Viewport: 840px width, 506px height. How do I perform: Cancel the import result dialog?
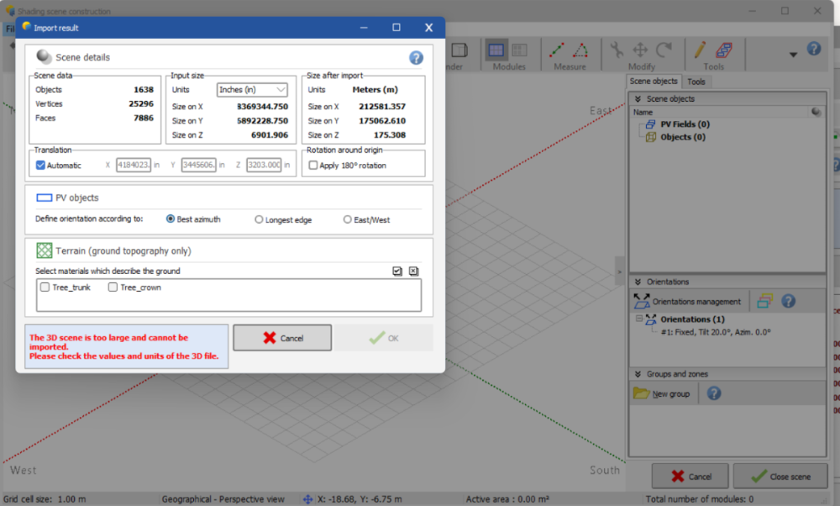tap(282, 338)
